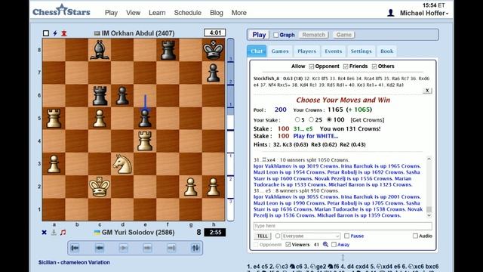Flip the board with the up-down arrows icon
This screenshot has height=272, width=483.
click(x=195, y=248)
